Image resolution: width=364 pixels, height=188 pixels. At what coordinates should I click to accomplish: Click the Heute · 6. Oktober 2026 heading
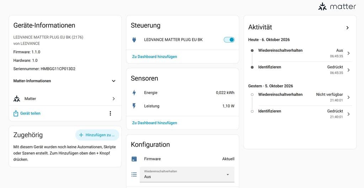tap(269, 40)
